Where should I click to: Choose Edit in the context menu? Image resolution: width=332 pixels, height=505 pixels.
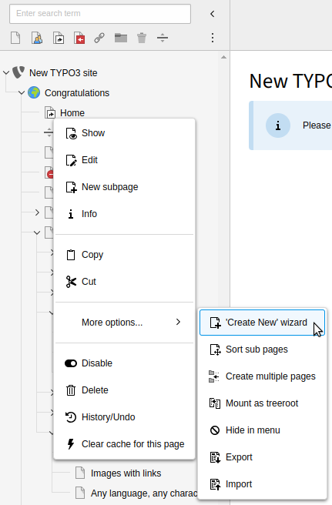pyautogui.click(x=125, y=160)
